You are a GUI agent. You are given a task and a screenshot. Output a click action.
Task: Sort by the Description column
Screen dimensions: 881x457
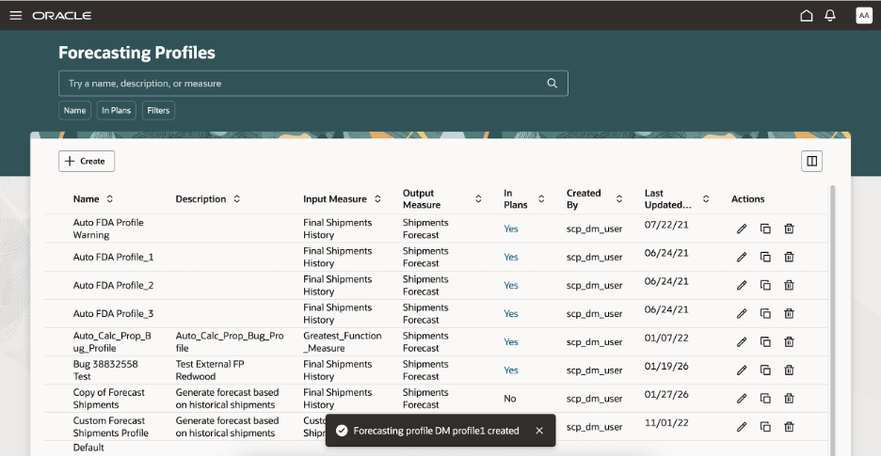point(237,199)
